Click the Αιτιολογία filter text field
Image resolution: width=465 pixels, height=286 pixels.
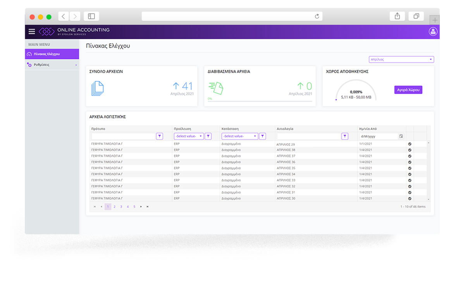[308, 136]
